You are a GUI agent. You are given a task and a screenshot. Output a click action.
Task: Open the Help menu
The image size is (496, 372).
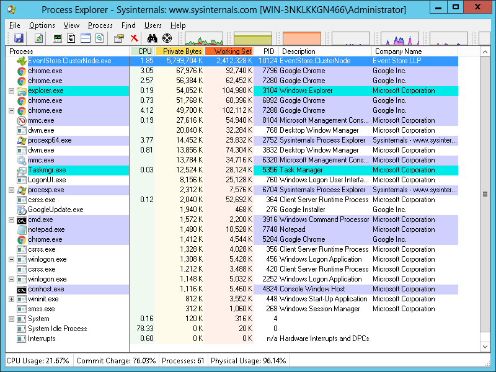pos(178,25)
